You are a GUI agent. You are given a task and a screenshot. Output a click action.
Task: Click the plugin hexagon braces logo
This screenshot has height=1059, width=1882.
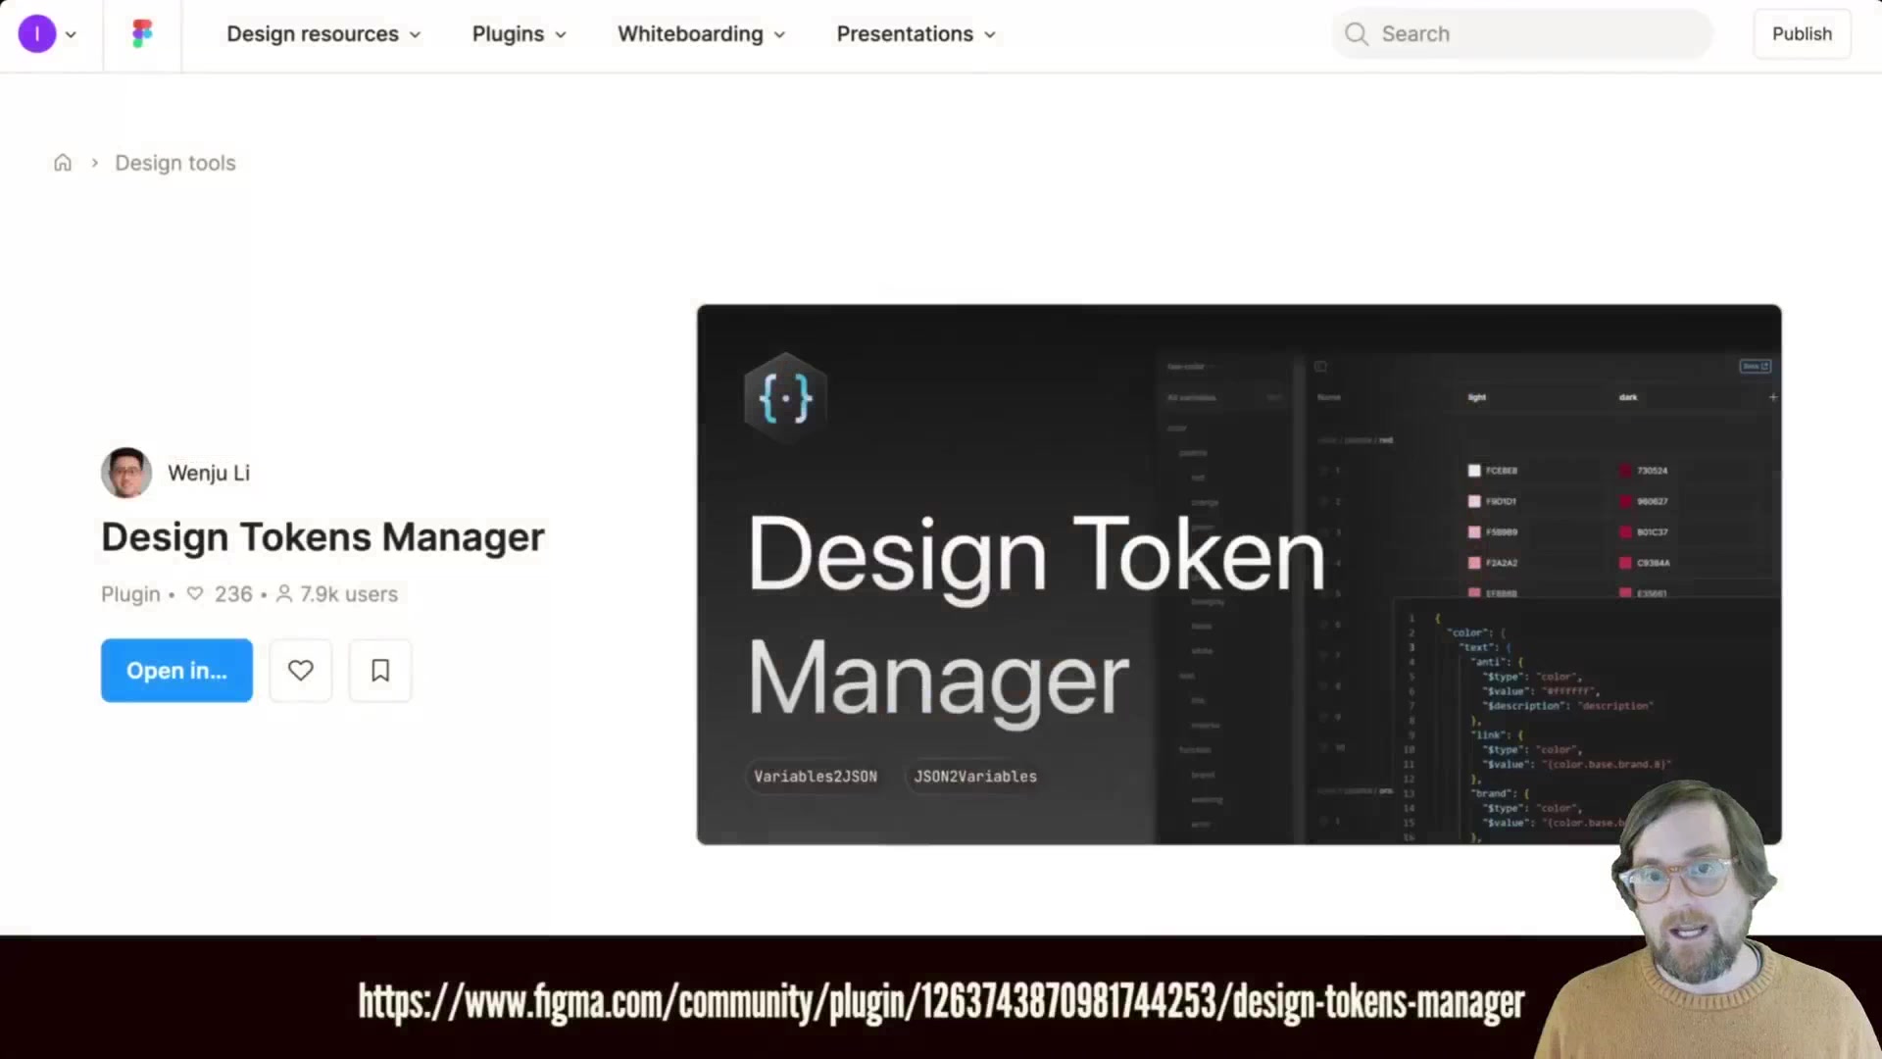pyautogui.click(x=785, y=398)
